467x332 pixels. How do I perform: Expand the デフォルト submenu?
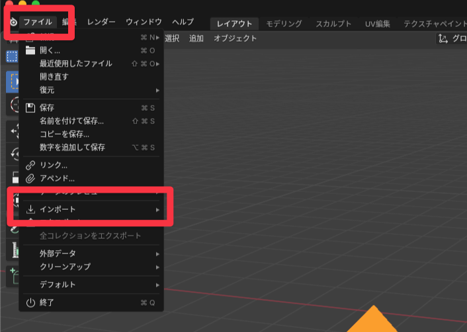click(x=91, y=284)
